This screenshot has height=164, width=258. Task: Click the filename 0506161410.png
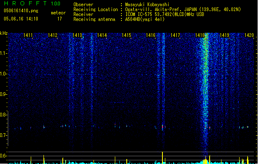(21, 11)
